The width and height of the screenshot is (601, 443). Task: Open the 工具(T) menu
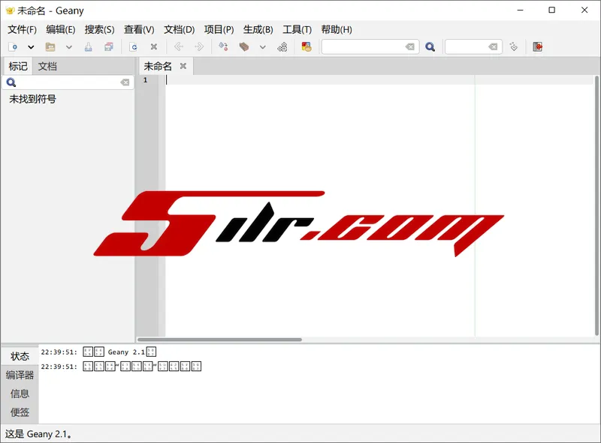(297, 29)
